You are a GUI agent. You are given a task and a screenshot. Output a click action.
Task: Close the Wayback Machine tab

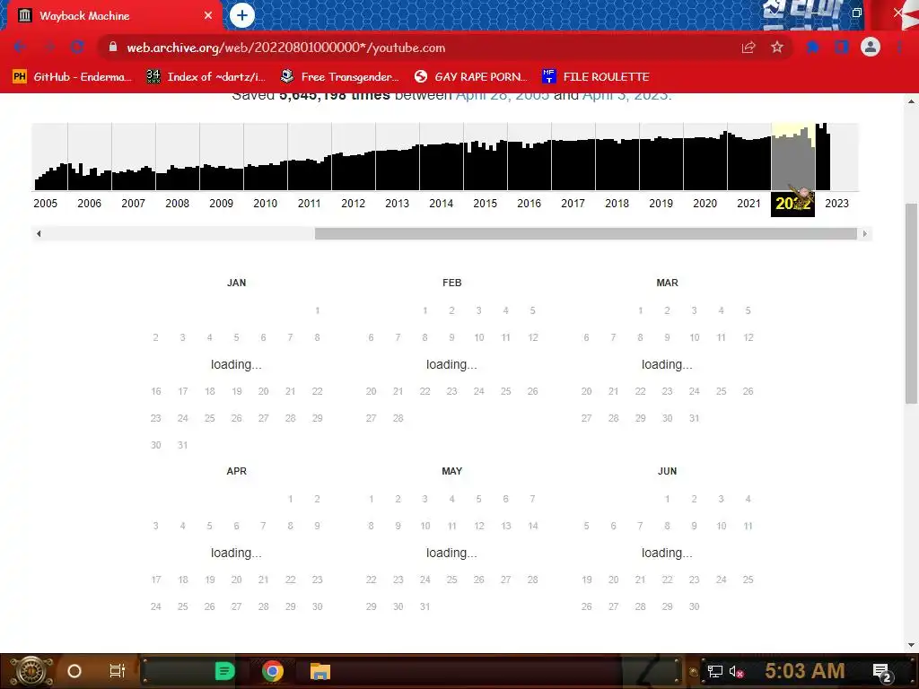click(208, 16)
